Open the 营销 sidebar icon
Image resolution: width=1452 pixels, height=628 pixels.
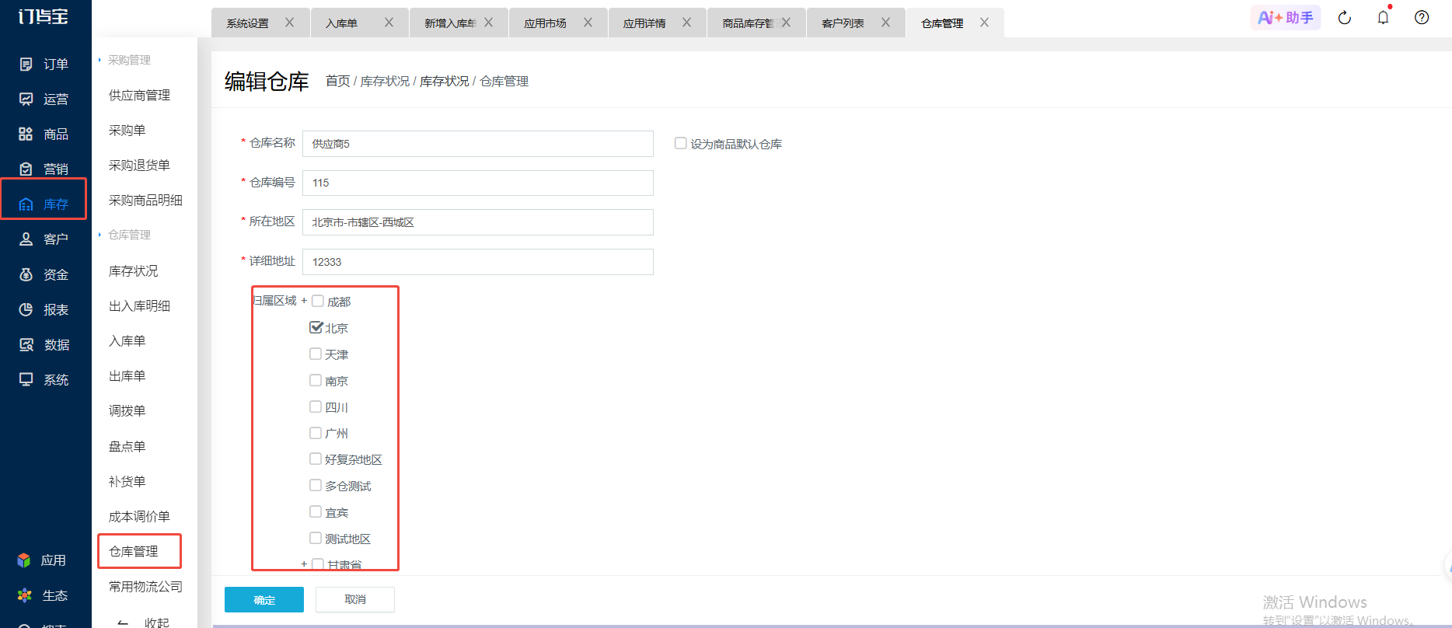(x=26, y=169)
